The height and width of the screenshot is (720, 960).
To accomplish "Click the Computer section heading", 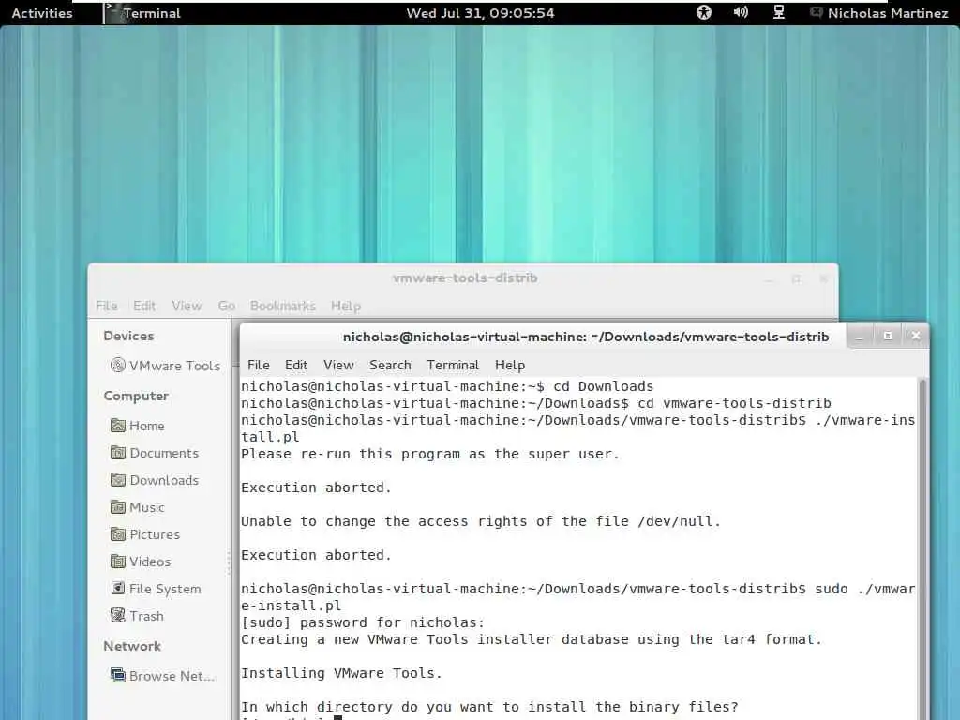I will click(136, 397).
